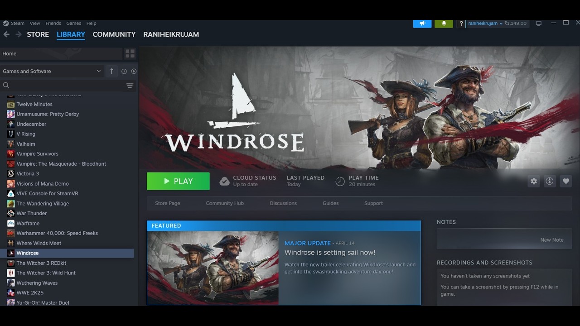Switch to the library grid collections view
Viewport: 580px width, 326px height.
click(x=130, y=54)
